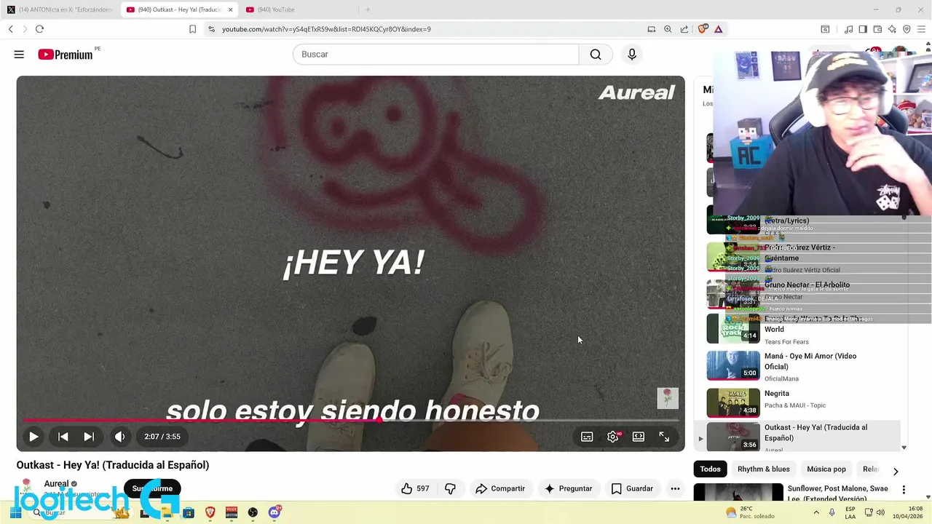Viewport: 932px width, 524px height.
Task: Click the YouTube URL address bar
Action: coord(326,29)
